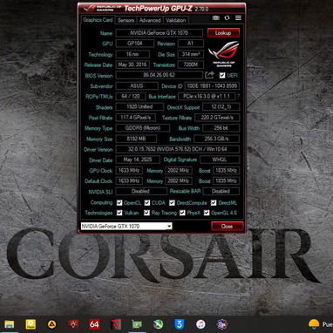Click the Name field showing NVIDIA GeForce GTX 1070
Viewport: 333px width, 333px height.
tap(159, 33)
